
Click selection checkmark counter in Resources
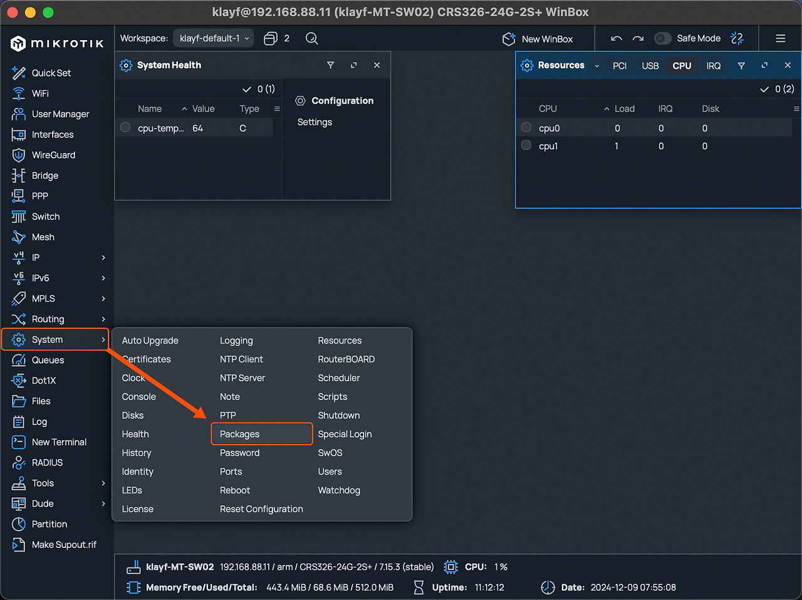(x=777, y=89)
